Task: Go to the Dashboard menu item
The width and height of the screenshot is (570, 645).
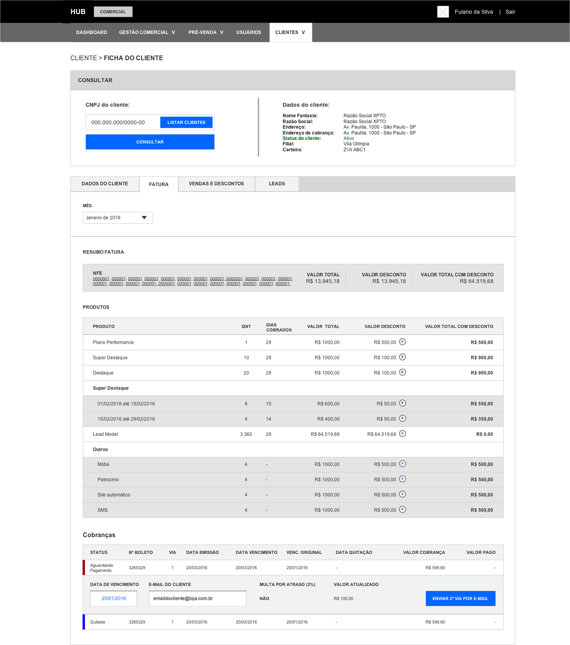Action: [x=92, y=32]
